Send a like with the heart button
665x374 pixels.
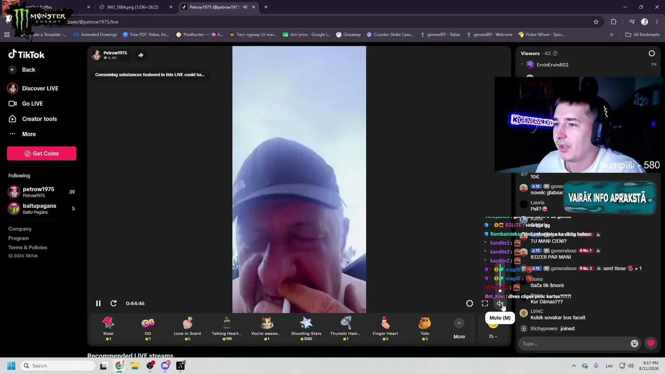pyautogui.click(x=651, y=343)
